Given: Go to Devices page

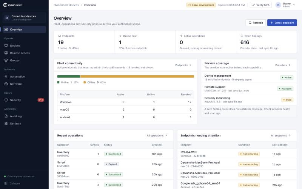Looking at the screenshot, I should pyautogui.click(x=24, y=46).
